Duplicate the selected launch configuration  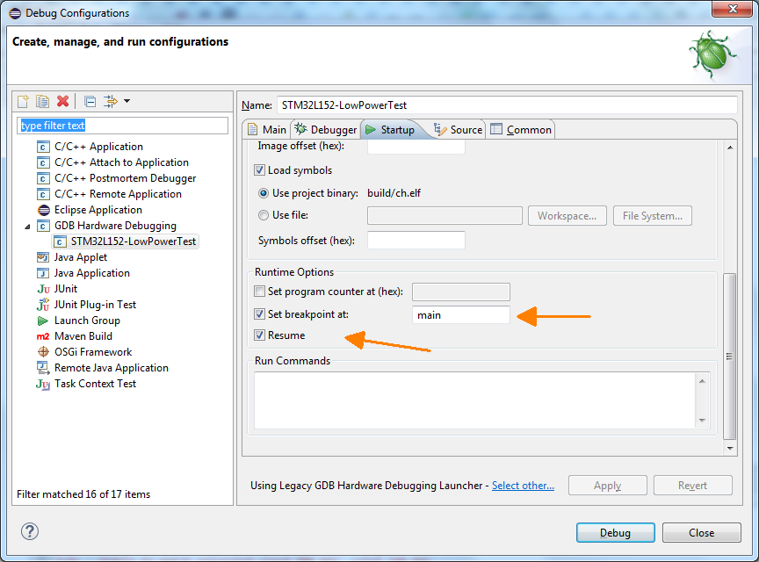click(x=42, y=102)
